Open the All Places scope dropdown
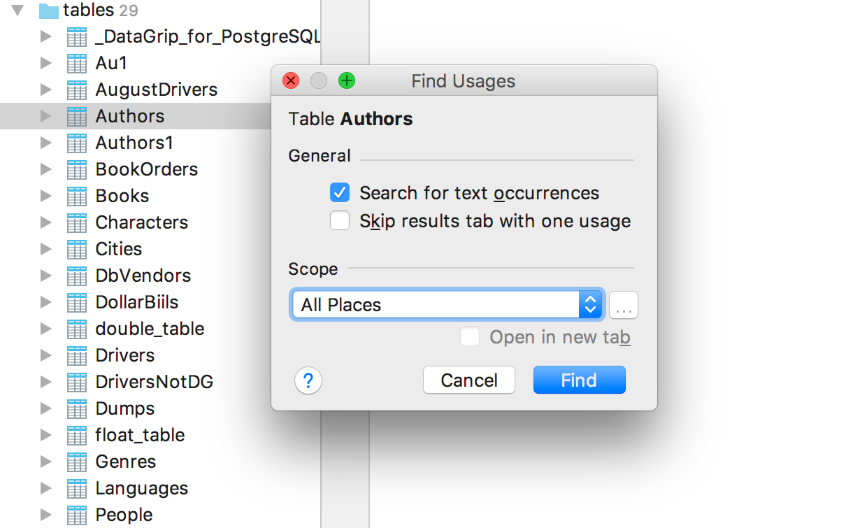 tap(447, 305)
